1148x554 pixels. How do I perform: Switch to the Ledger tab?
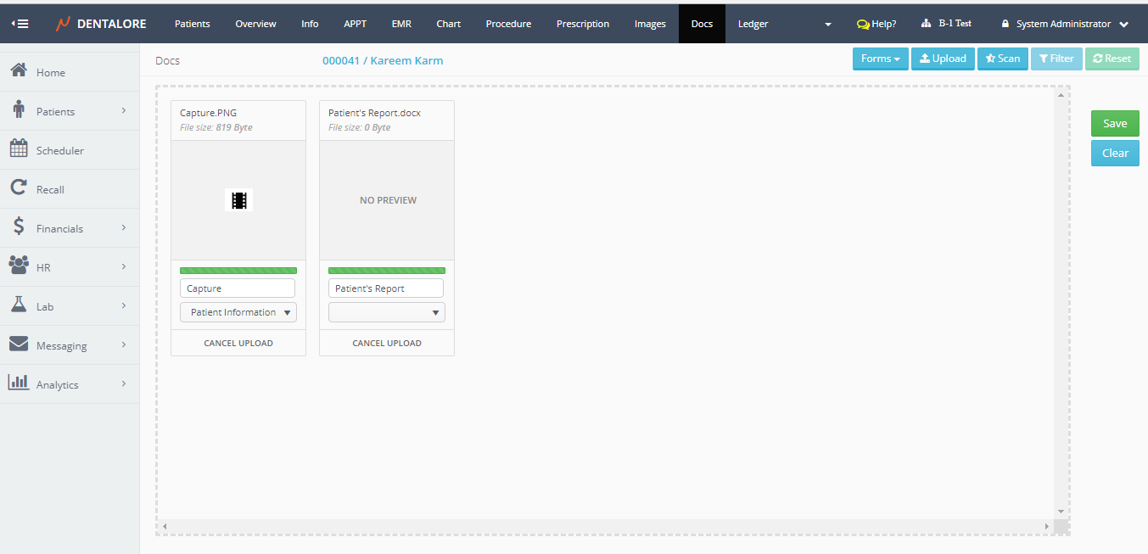[x=753, y=24]
